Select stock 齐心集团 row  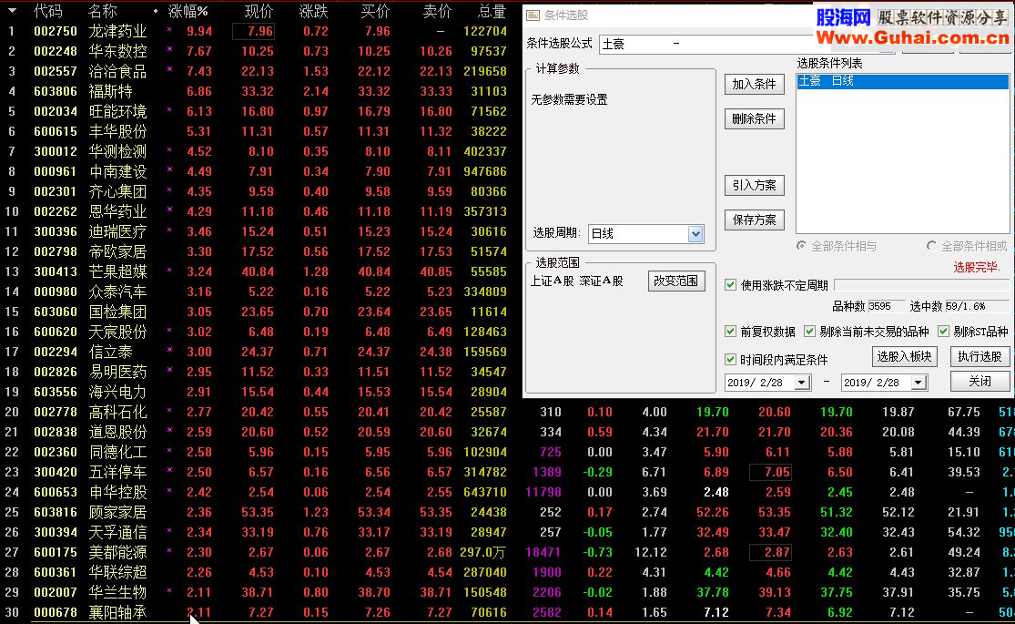coord(256,192)
